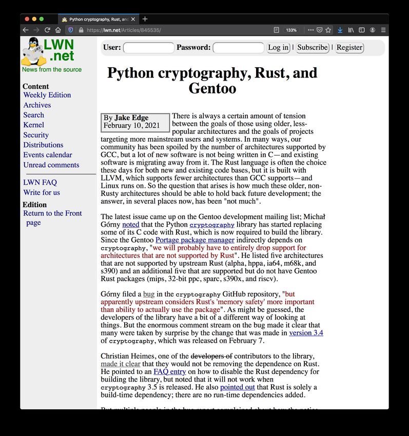Open the Kernel sidebar link
This screenshot has width=409, height=436.
34,125
